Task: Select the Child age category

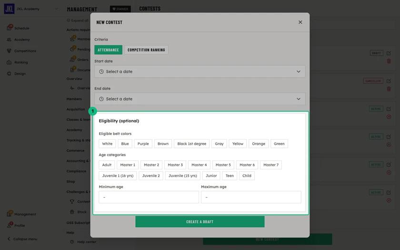Action: click(x=247, y=176)
